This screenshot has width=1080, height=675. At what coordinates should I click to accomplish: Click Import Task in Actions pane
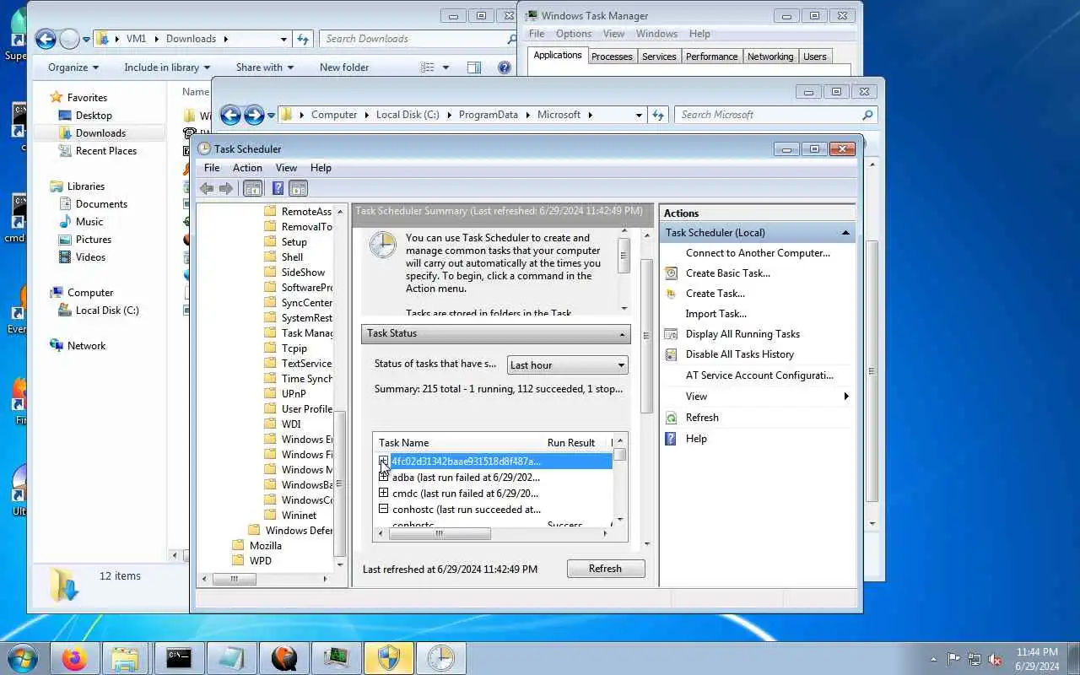[715, 314]
